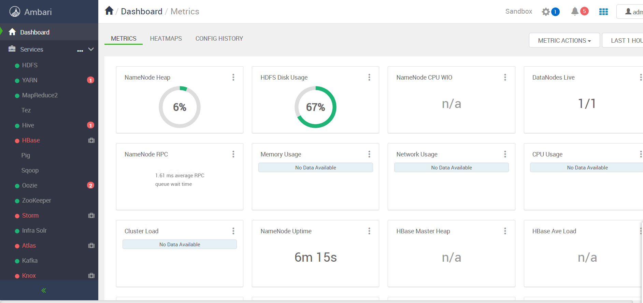643x303 pixels.
Task: Open Cluster Load widget menu
Action: [233, 231]
